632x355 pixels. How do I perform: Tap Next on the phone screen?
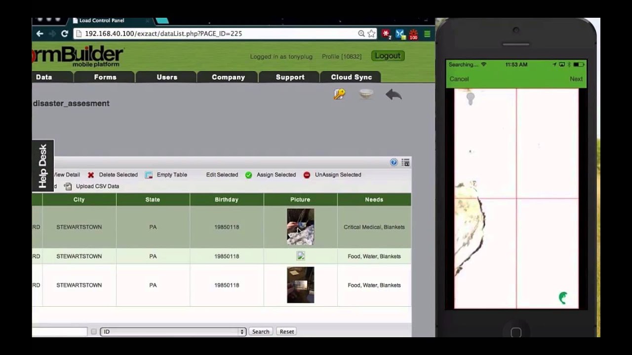pyautogui.click(x=576, y=79)
